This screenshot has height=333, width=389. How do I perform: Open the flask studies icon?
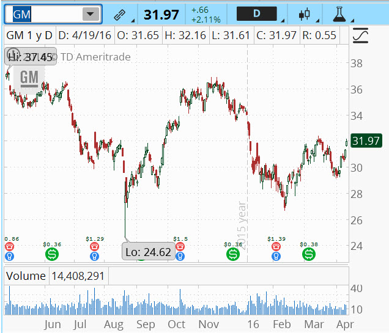(x=339, y=15)
